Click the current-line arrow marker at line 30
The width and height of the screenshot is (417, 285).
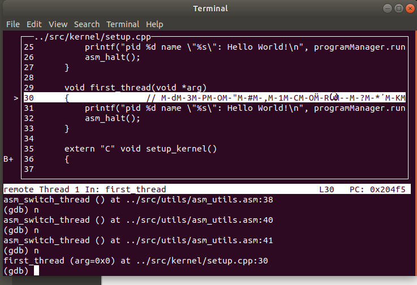(16, 98)
